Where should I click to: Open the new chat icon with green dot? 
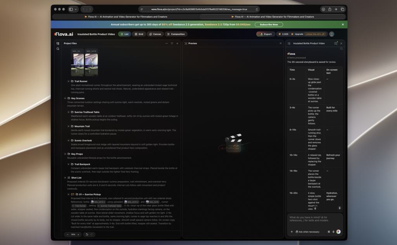point(336,43)
